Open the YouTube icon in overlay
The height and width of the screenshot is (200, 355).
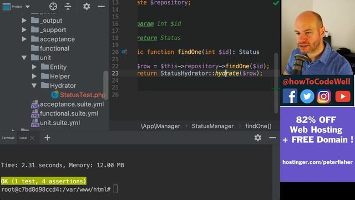tap(343, 96)
